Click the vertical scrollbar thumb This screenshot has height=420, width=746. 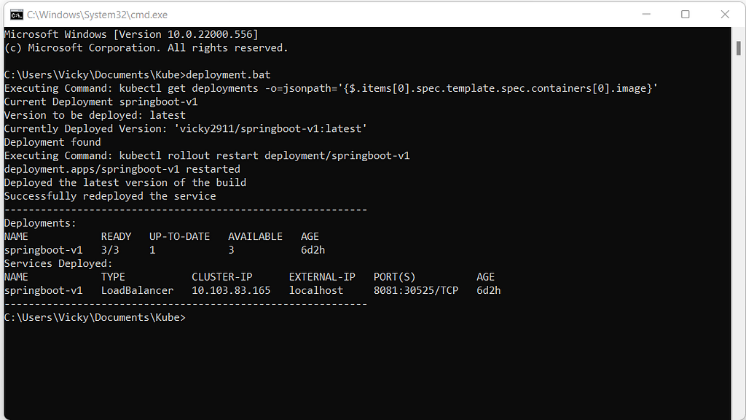[x=739, y=48]
